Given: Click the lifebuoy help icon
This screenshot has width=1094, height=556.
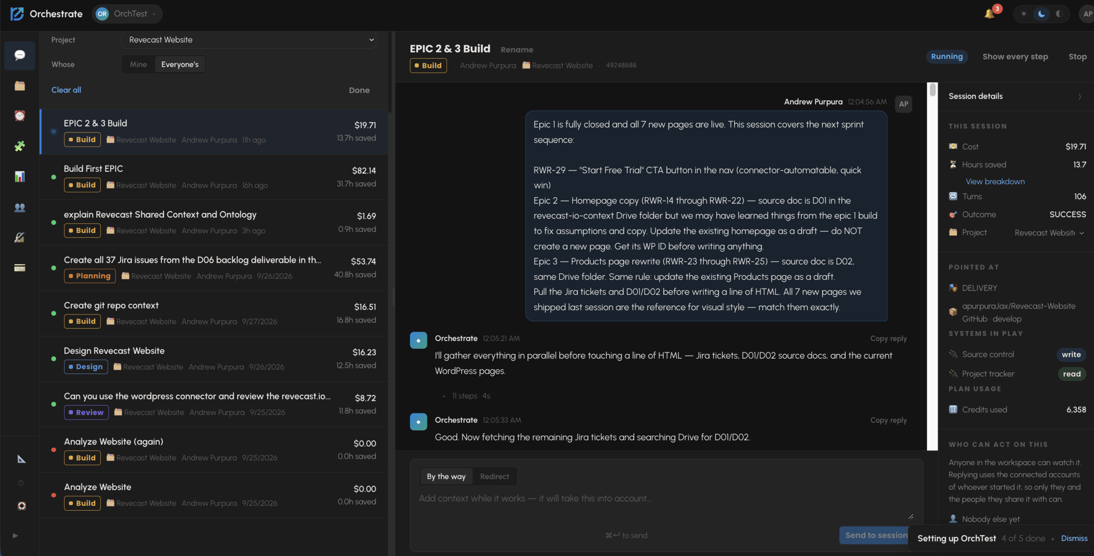Looking at the screenshot, I should coord(21,506).
